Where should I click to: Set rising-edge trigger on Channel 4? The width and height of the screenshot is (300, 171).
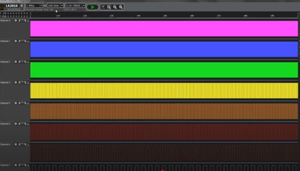(x=19, y=103)
